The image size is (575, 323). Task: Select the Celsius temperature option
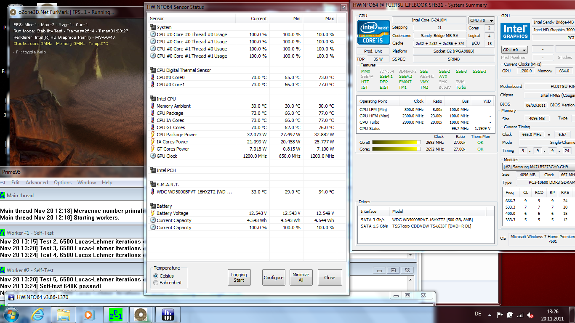click(156, 276)
